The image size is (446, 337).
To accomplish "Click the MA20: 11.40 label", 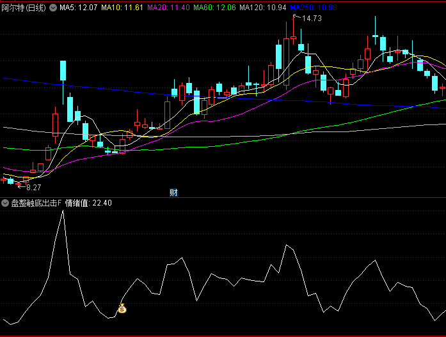I will tap(168, 8).
